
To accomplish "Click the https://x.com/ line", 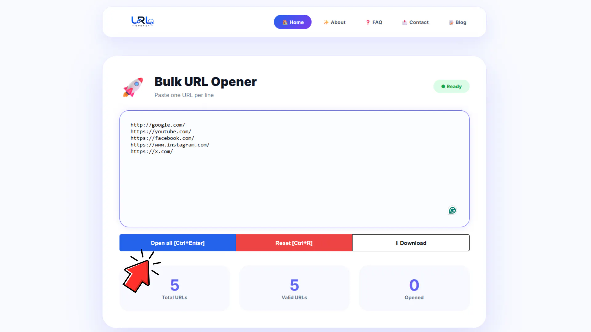I will point(151,152).
